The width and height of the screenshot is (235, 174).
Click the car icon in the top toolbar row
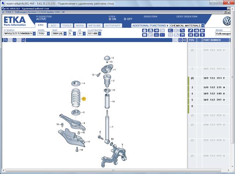pyautogui.click(x=156, y=31)
